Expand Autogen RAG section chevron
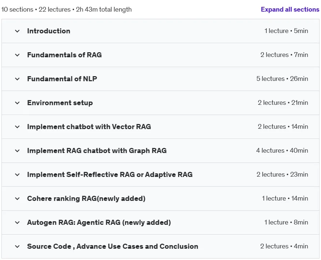 coord(17,222)
